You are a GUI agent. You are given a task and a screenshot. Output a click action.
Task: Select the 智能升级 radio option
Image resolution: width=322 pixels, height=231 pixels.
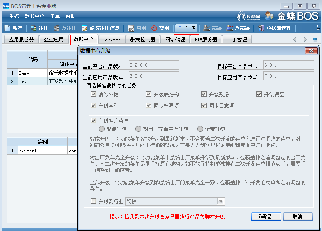[102, 129]
